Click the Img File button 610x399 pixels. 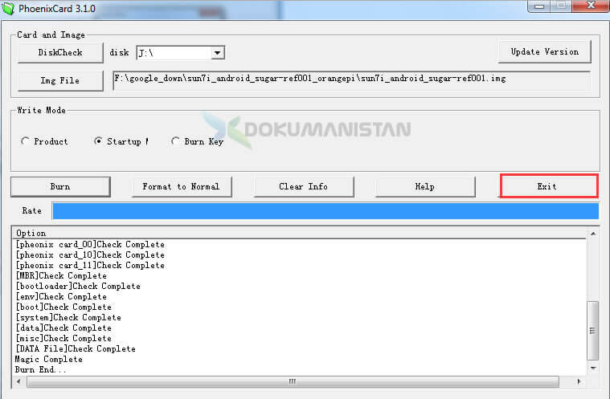coord(60,80)
